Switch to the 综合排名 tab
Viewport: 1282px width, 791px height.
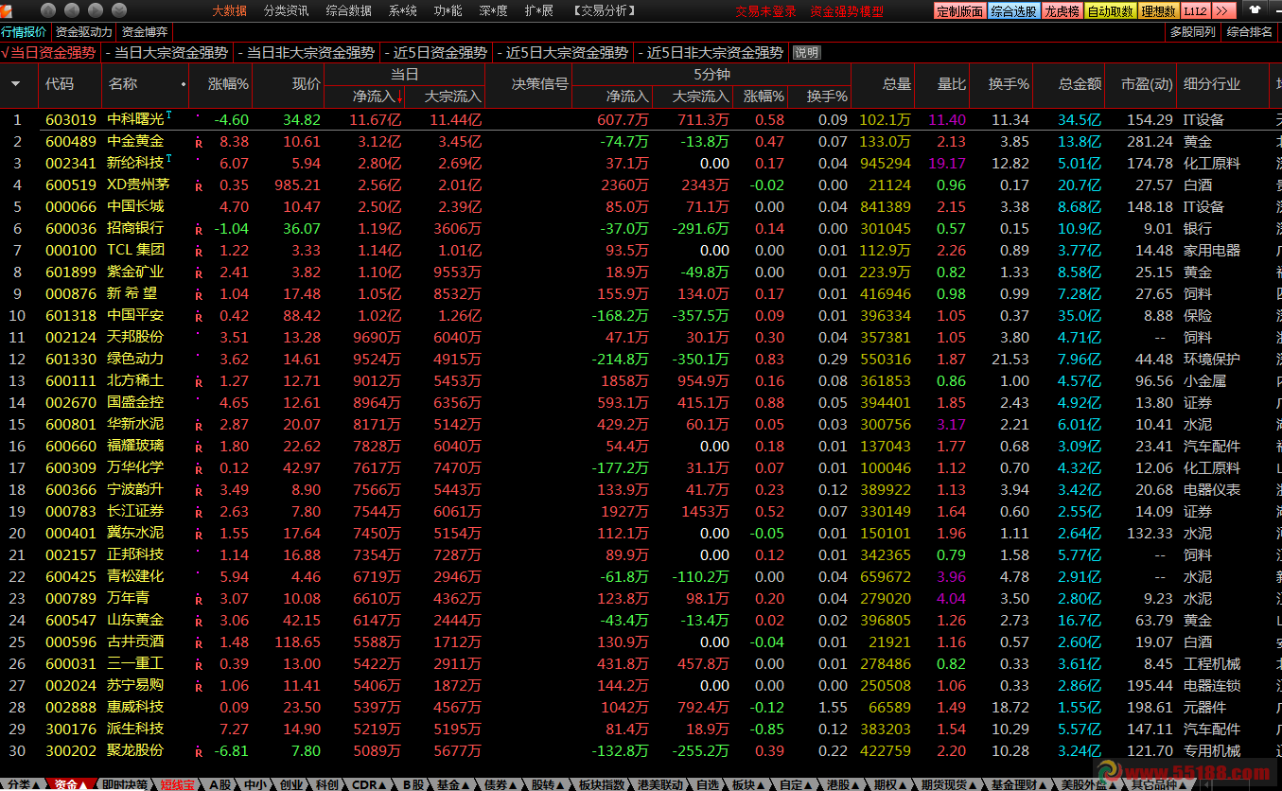[x=1250, y=31]
